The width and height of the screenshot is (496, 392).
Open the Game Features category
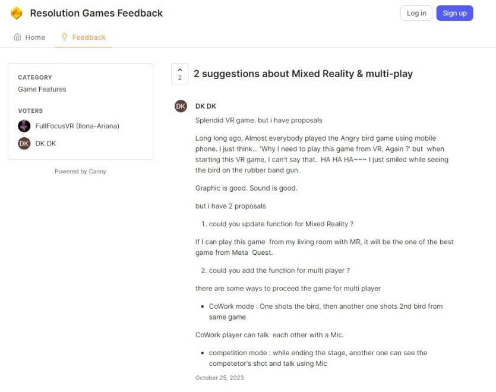pos(42,89)
